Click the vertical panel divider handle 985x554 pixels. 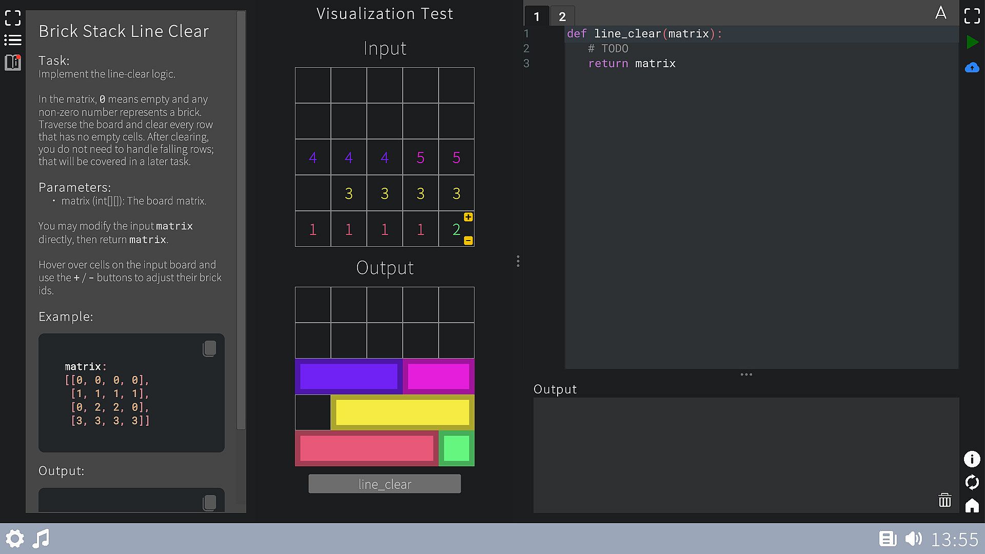click(x=518, y=261)
